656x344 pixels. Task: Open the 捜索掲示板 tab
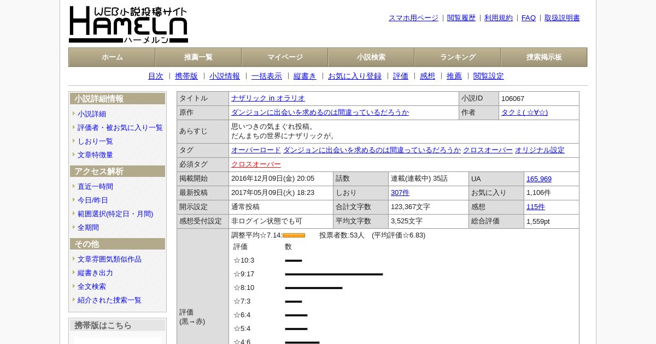click(x=544, y=57)
